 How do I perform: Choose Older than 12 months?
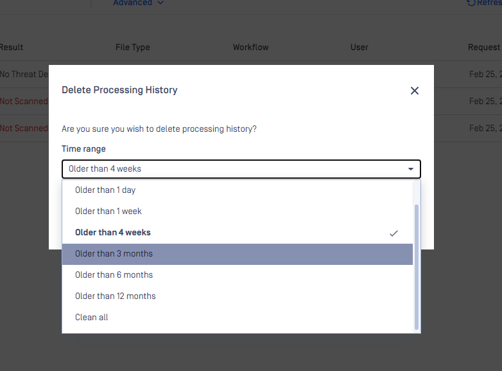pyautogui.click(x=238, y=296)
